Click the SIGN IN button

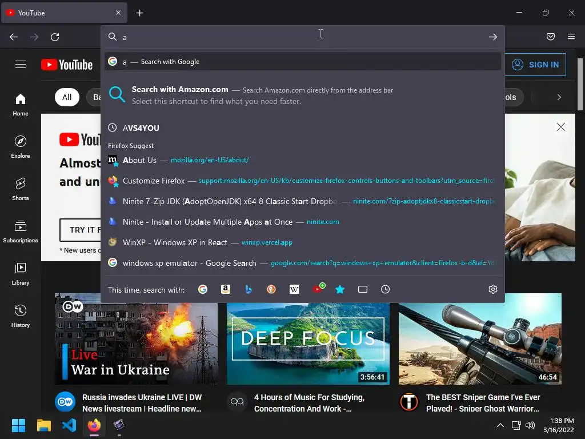[535, 65]
